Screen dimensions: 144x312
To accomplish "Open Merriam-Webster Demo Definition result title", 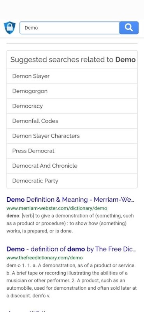I will (70, 200).
